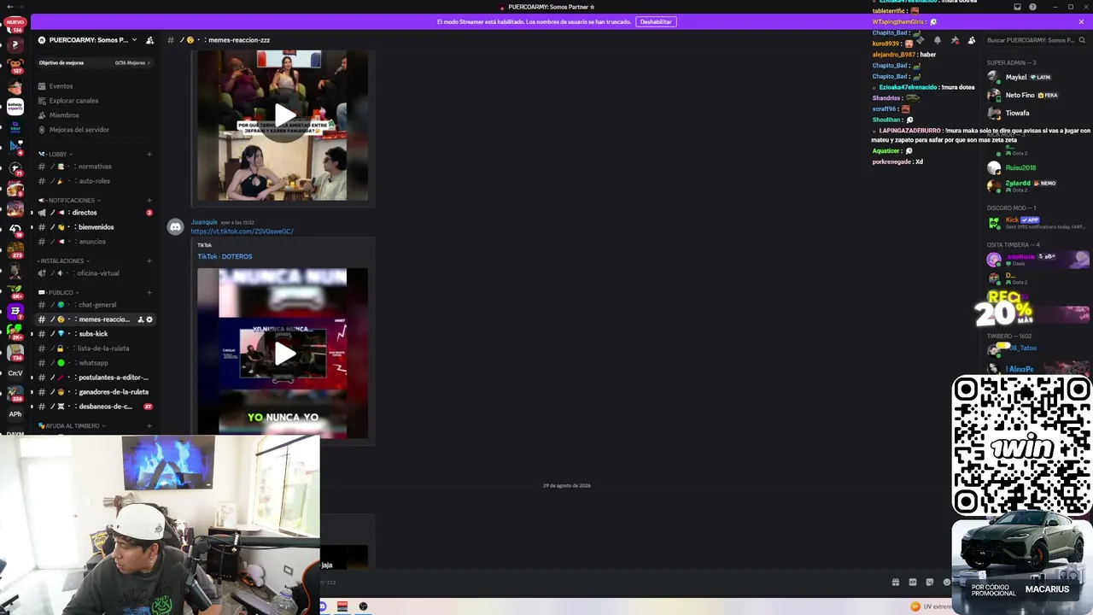Open the directos channel

click(x=94, y=213)
